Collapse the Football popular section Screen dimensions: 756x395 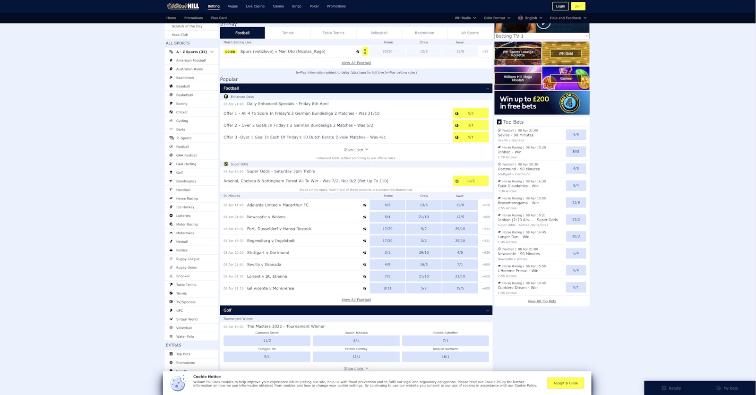pyautogui.click(x=488, y=88)
